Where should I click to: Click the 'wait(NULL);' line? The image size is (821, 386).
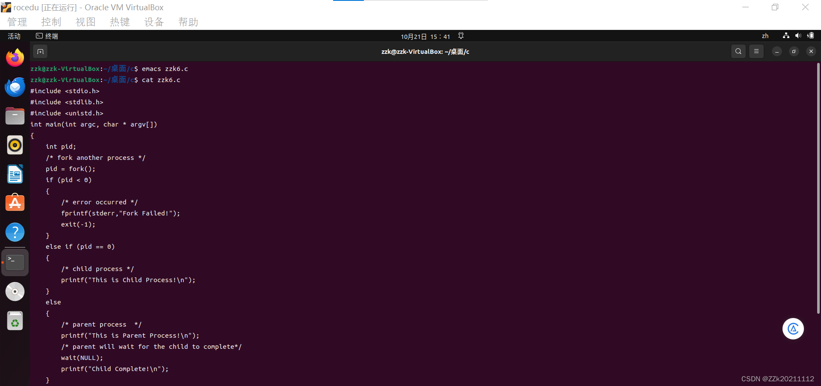(82, 358)
